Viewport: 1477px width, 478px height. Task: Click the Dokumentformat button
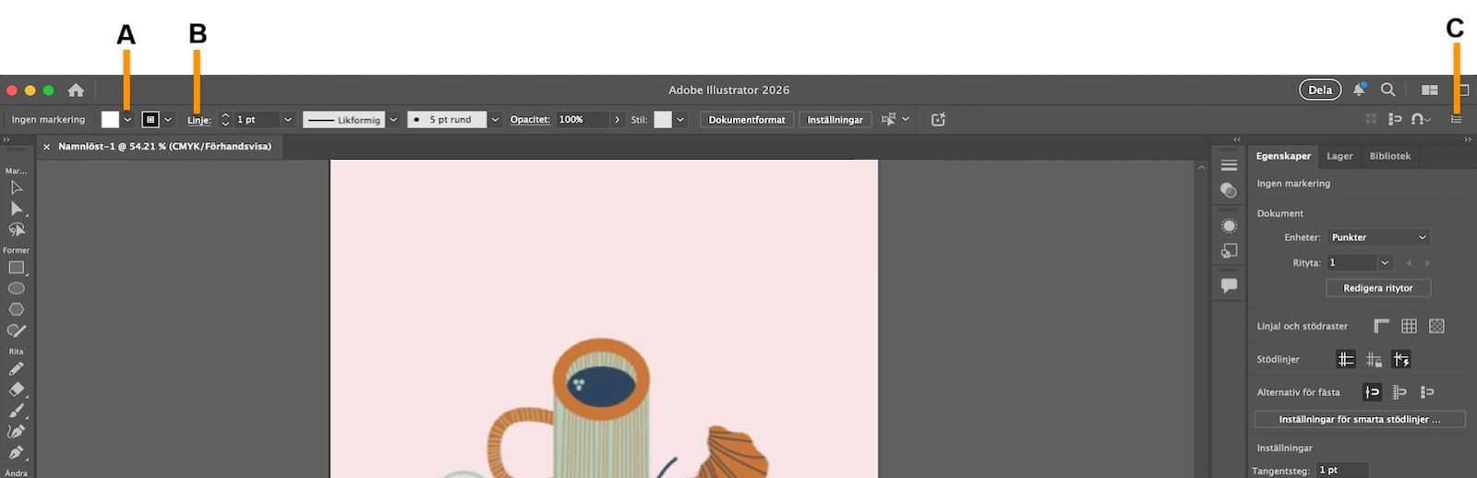[x=746, y=119]
